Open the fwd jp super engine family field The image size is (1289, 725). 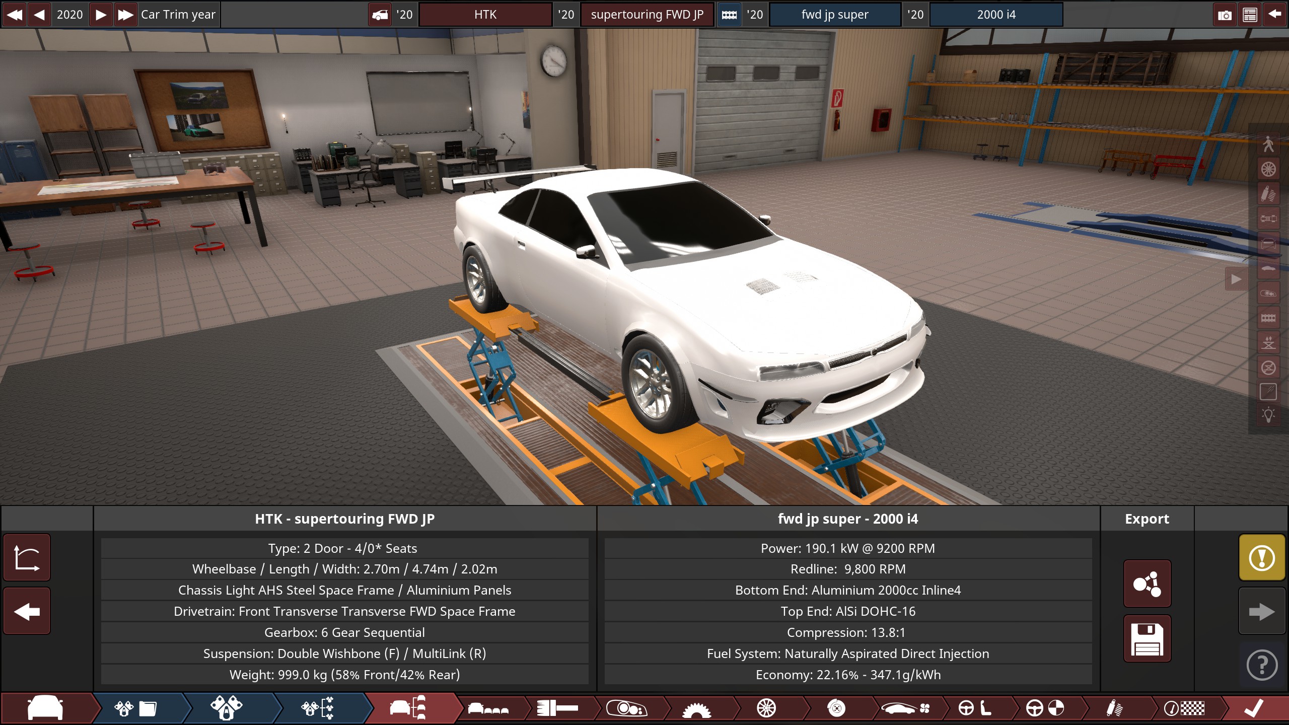835,14
